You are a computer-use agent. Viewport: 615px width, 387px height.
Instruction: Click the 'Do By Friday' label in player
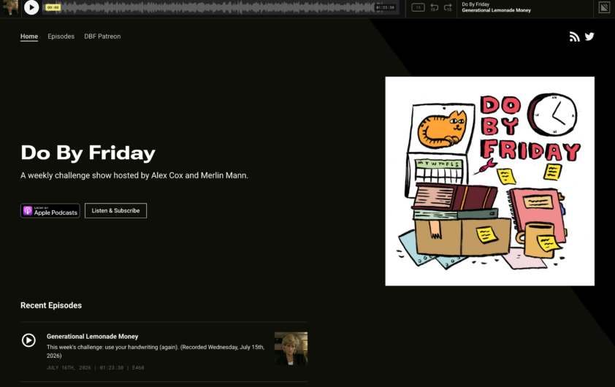coord(475,4)
